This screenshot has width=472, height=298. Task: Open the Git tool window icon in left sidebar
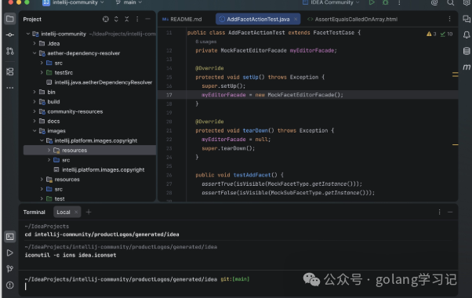coord(9,269)
